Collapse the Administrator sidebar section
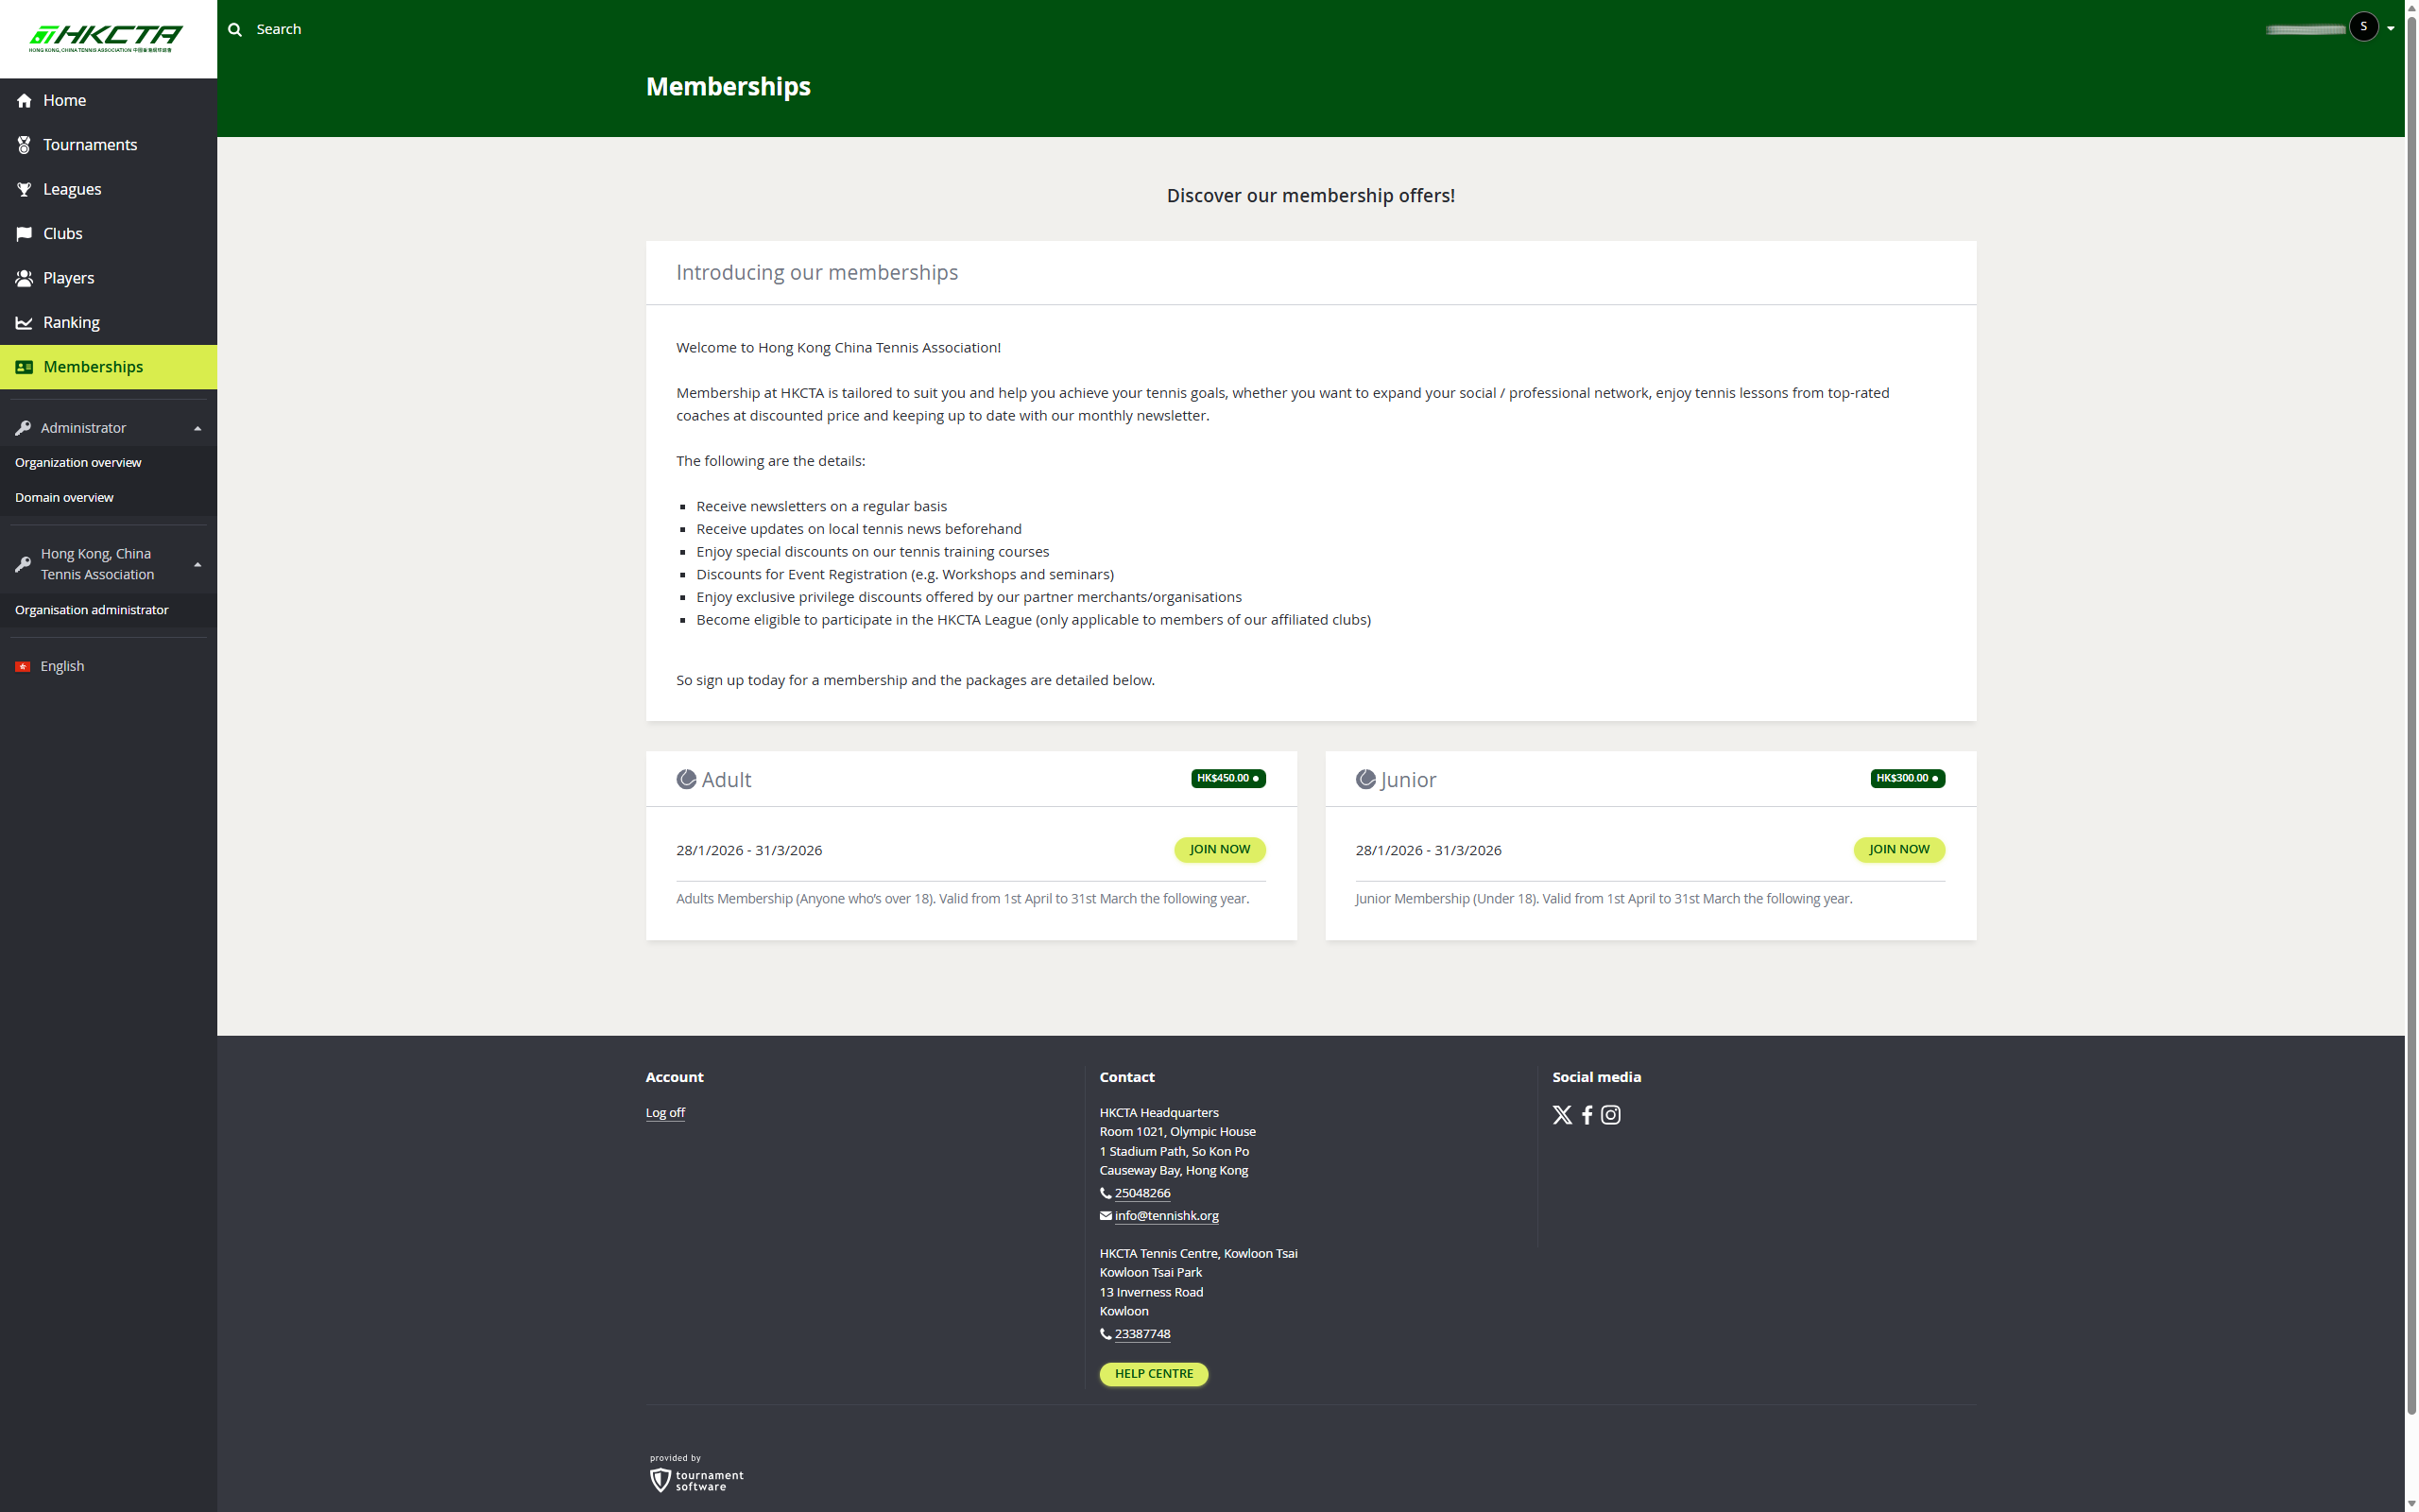 [197, 428]
